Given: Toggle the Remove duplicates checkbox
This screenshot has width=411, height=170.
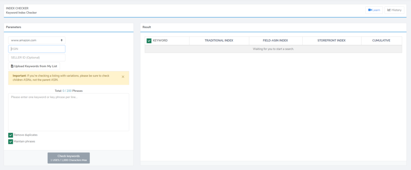Looking at the screenshot, I should click(x=11, y=135).
